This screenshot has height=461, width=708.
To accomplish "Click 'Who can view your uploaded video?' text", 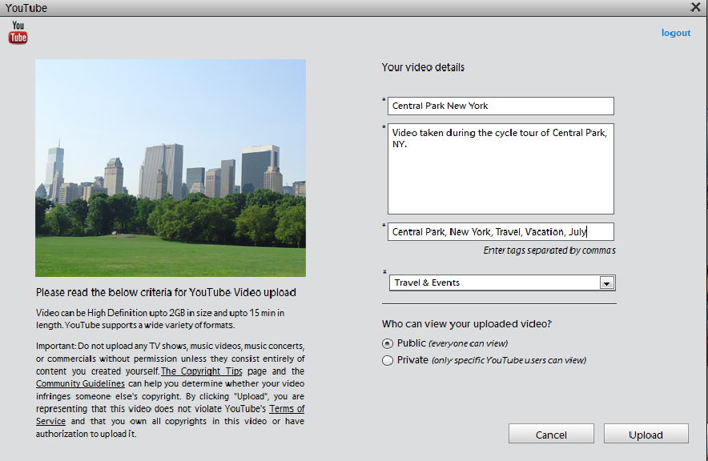I will 466,324.
